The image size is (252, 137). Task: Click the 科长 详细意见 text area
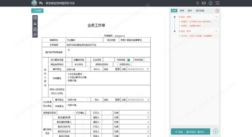pyautogui.click(x=108, y=106)
